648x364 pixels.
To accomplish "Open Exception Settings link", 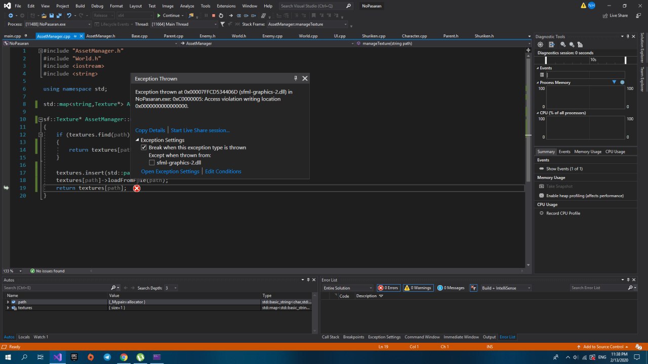I will click(170, 171).
